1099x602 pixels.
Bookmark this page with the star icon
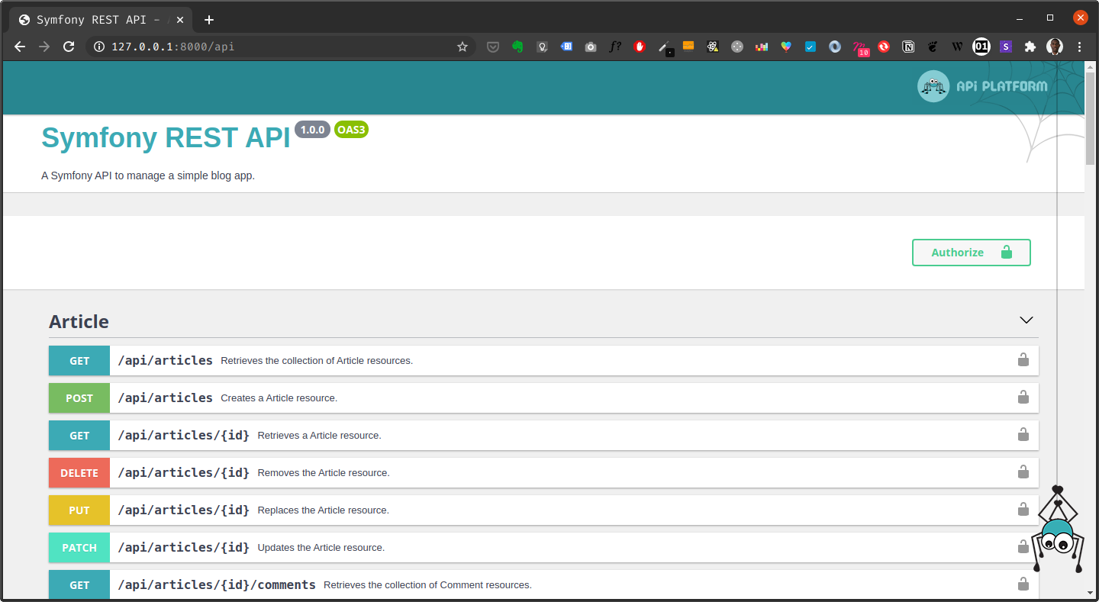point(462,47)
